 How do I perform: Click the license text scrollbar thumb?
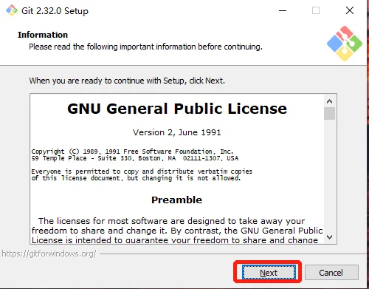[x=329, y=113]
